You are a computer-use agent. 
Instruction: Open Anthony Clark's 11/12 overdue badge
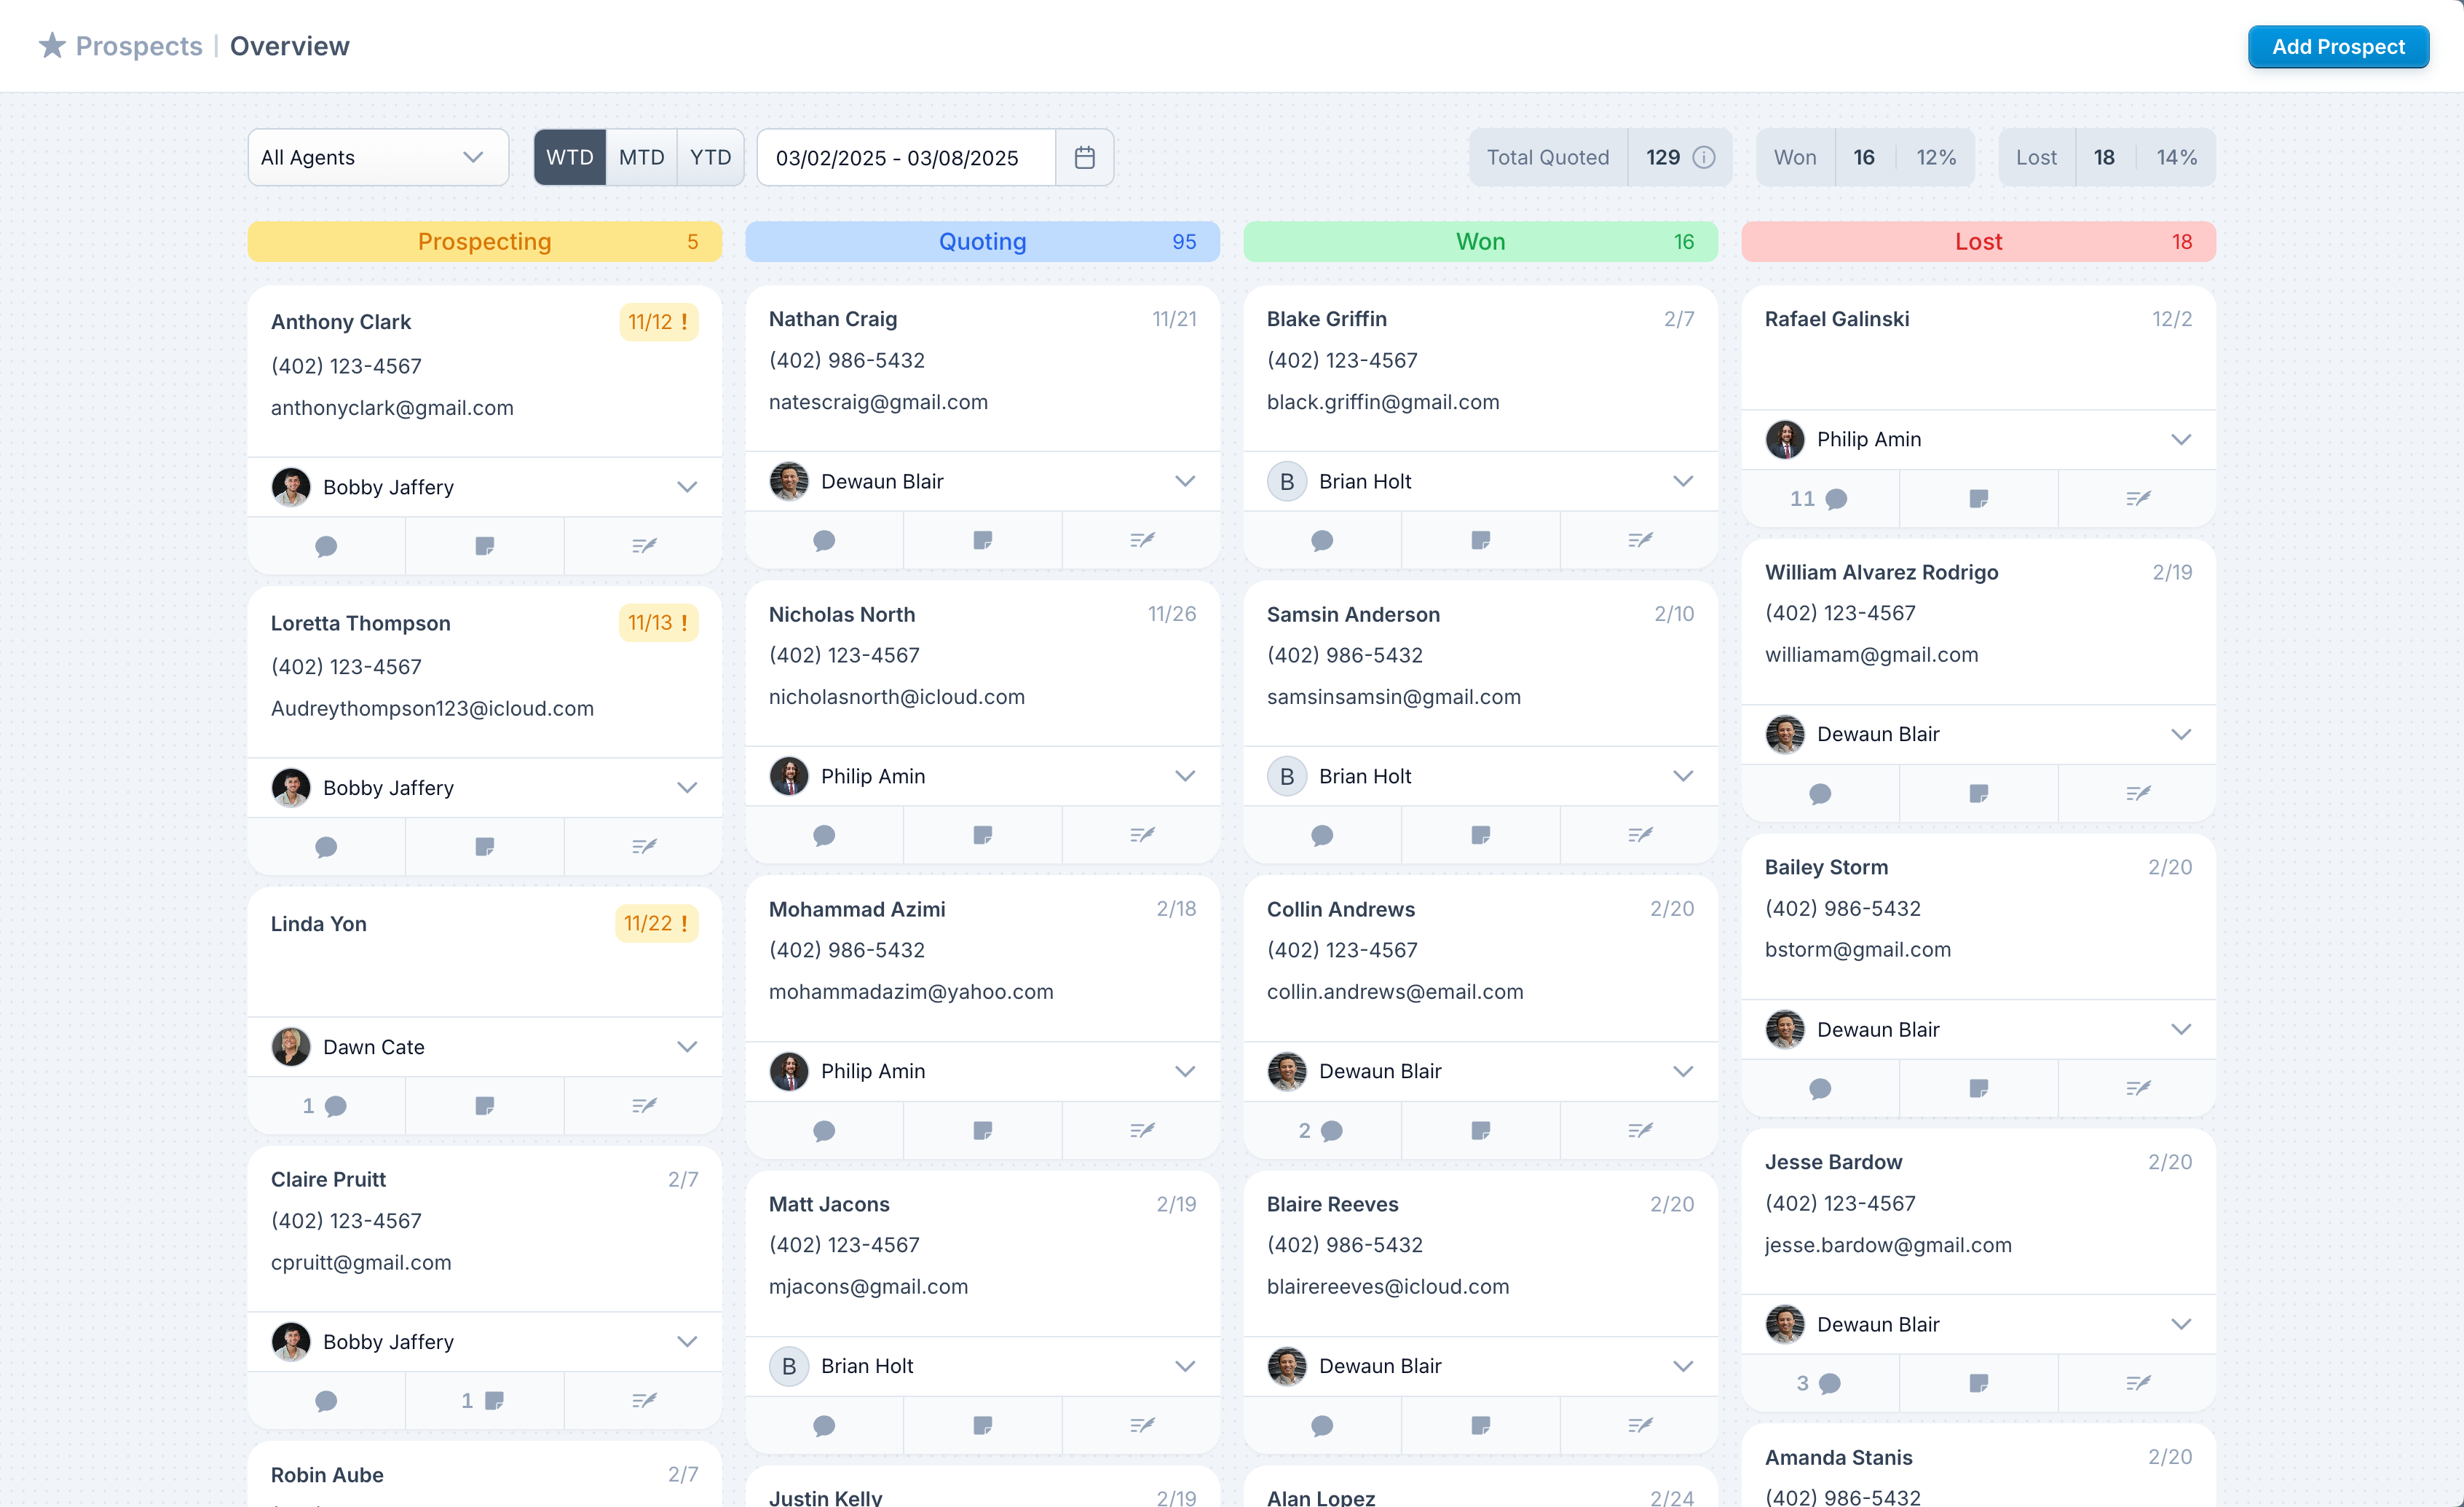[x=658, y=322]
